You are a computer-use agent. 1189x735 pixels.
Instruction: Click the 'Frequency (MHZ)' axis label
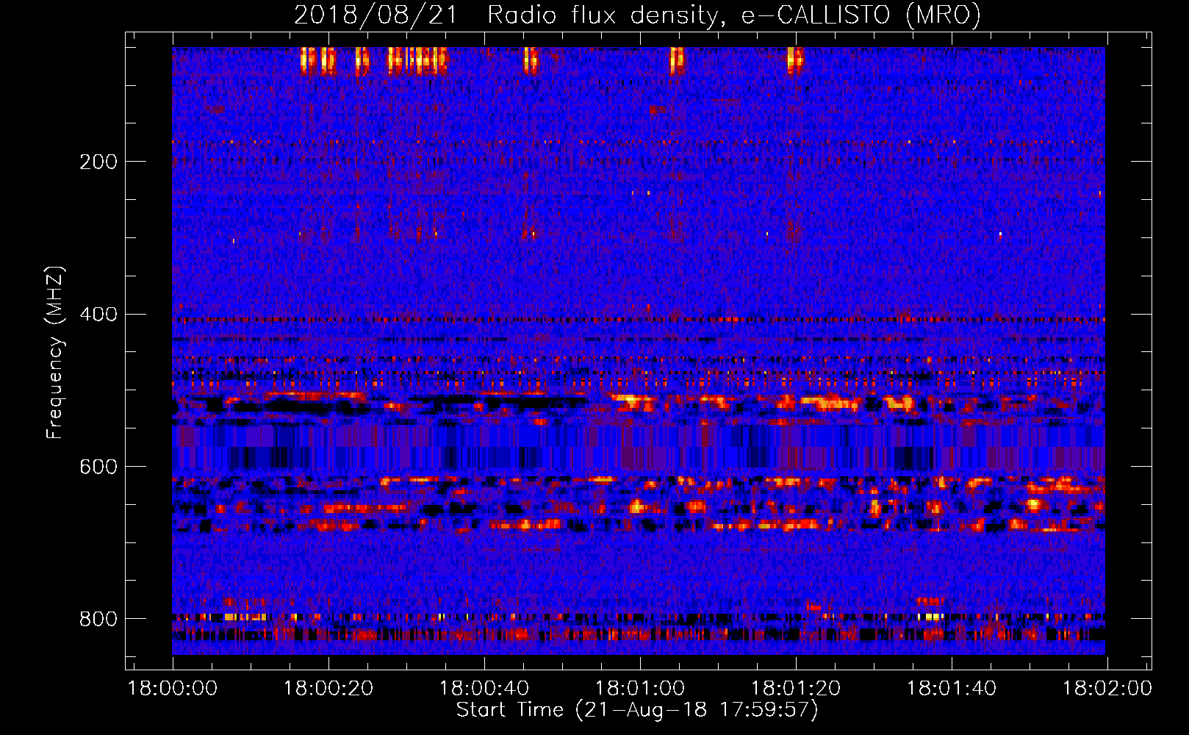(x=55, y=352)
